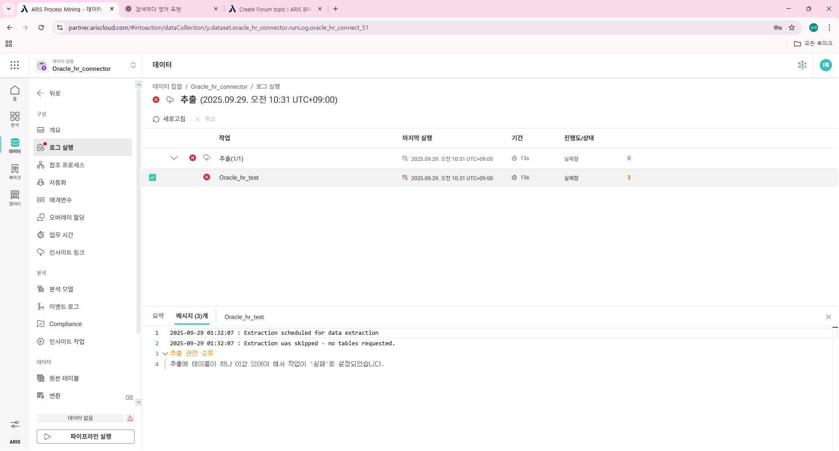
Task: Click the 파이프라인 실행 button
Action: coord(86,436)
